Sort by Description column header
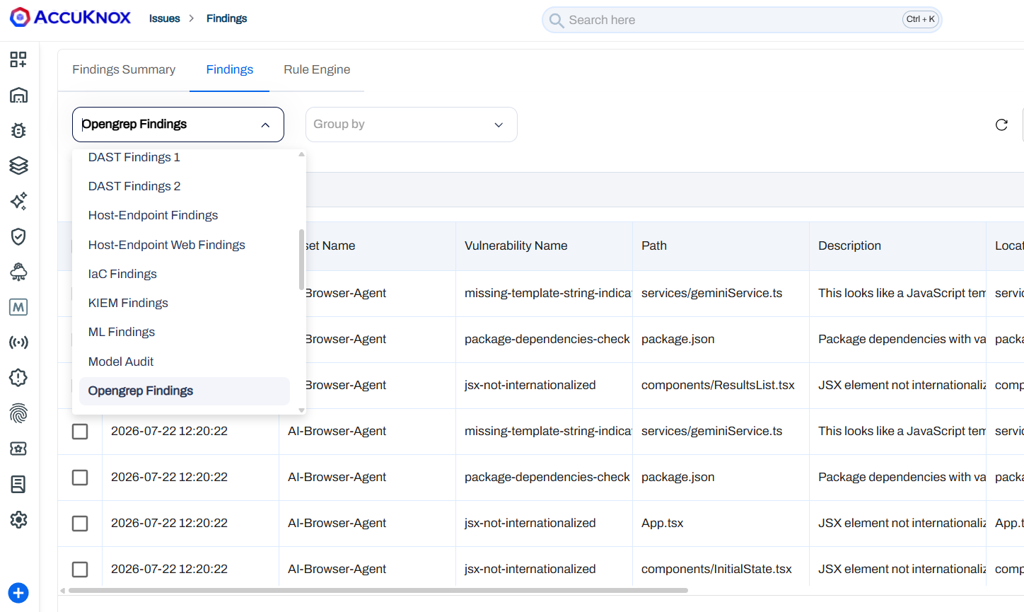Image resolution: width=1024 pixels, height=612 pixels. (x=849, y=246)
